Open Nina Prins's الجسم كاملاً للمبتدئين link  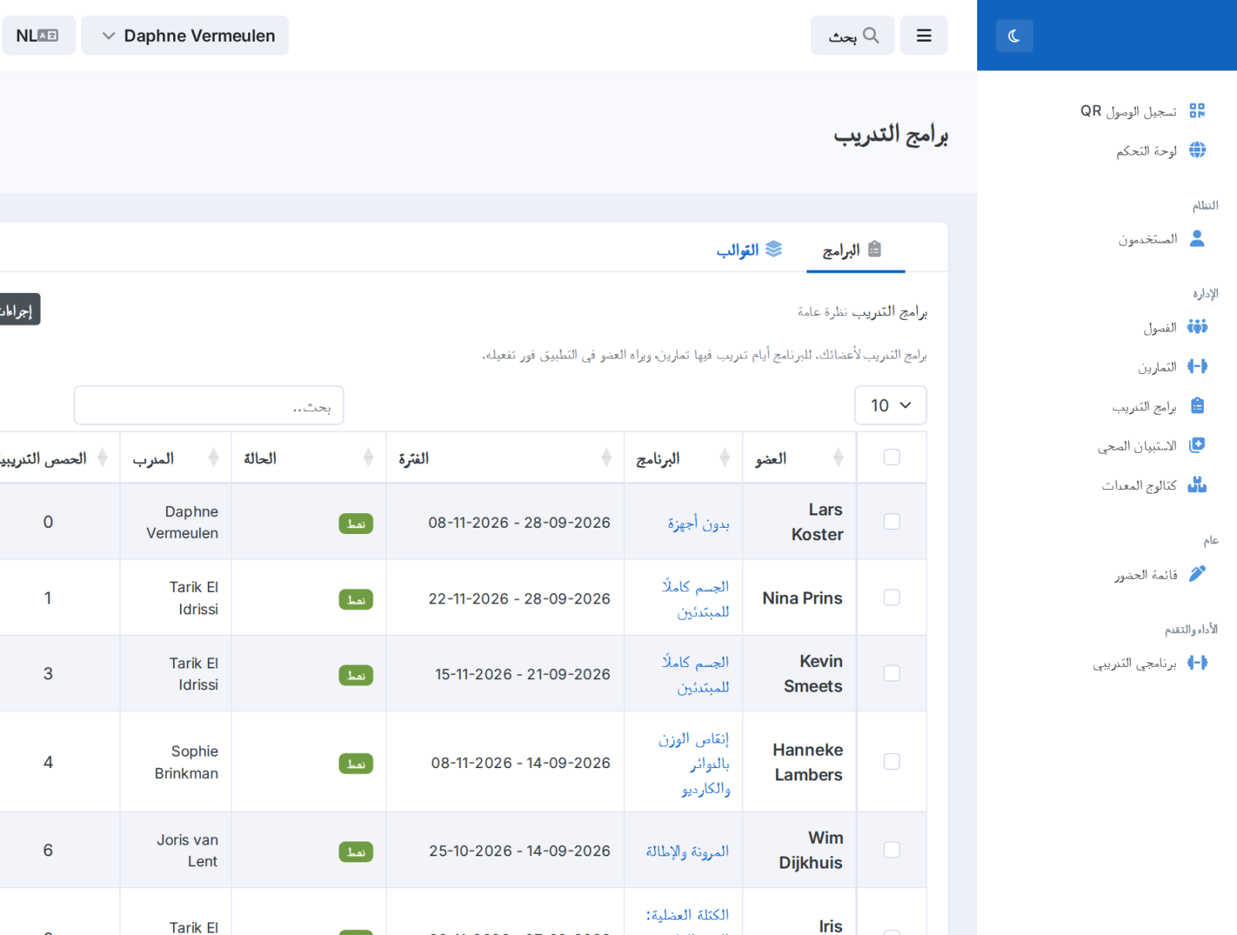(x=696, y=599)
